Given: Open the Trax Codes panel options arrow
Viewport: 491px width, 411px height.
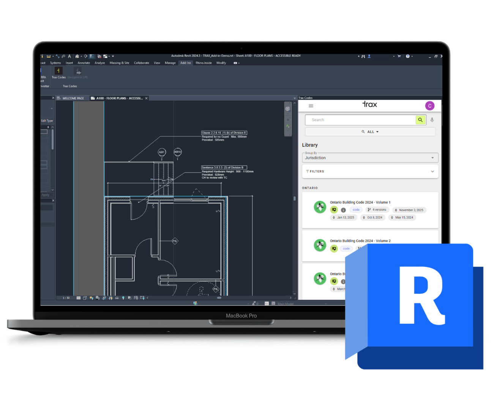Looking at the screenshot, I should pos(295,98).
